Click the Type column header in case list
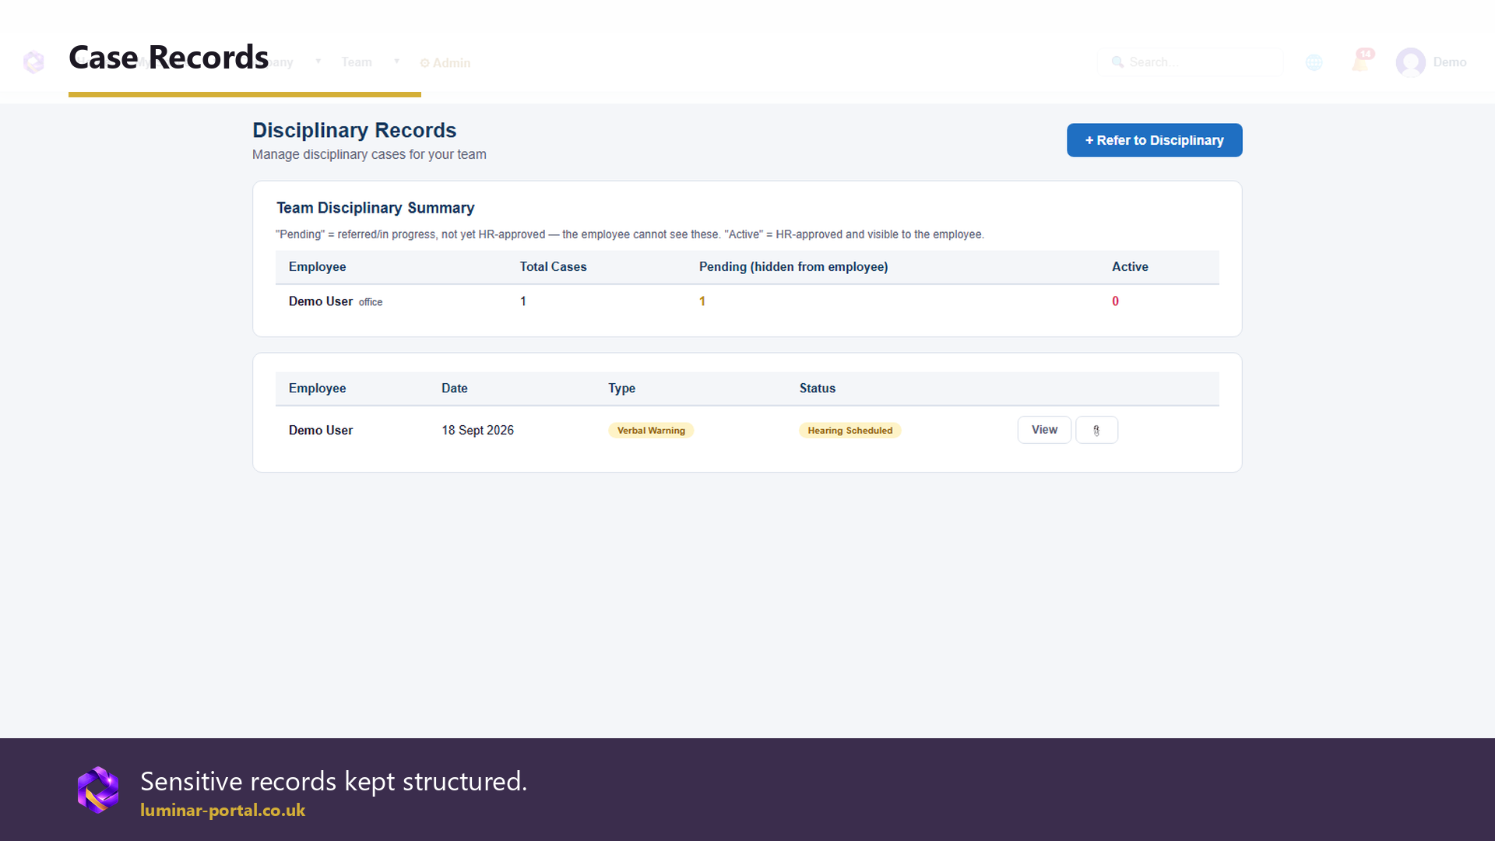 pyautogui.click(x=621, y=389)
